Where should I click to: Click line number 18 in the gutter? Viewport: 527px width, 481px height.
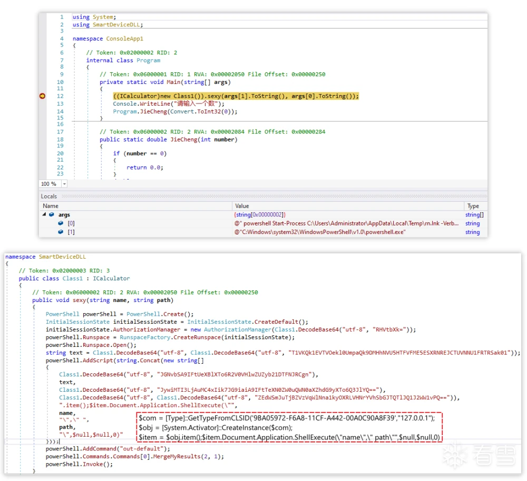60,139
